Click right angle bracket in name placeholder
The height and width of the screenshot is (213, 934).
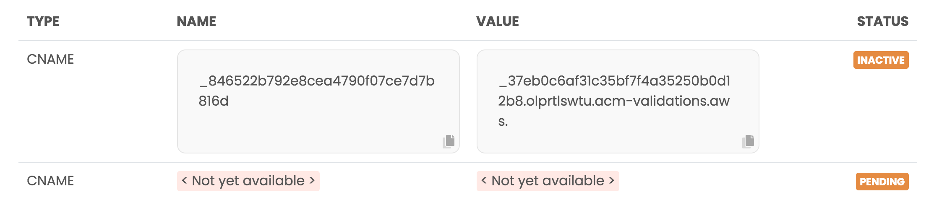pos(312,181)
